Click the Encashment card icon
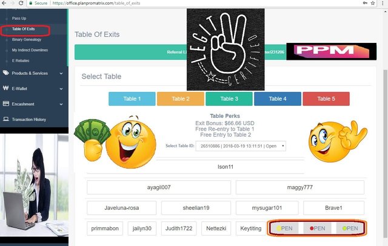 pos(5,103)
